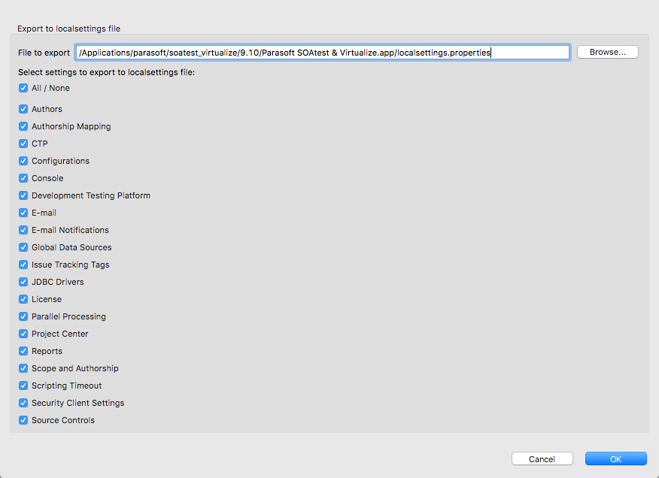Uncheck the Reports checkbox
This screenshot has width=659, height=478.
23,351
